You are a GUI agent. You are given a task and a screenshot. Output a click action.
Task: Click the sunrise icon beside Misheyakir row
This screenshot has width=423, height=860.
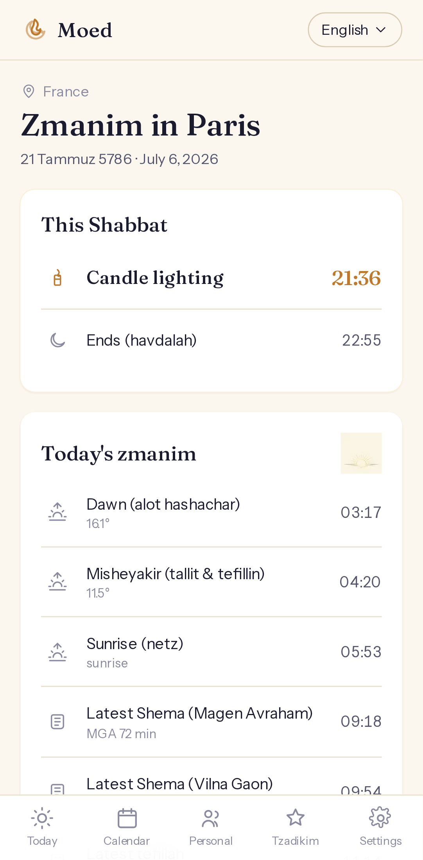point(57,582)
